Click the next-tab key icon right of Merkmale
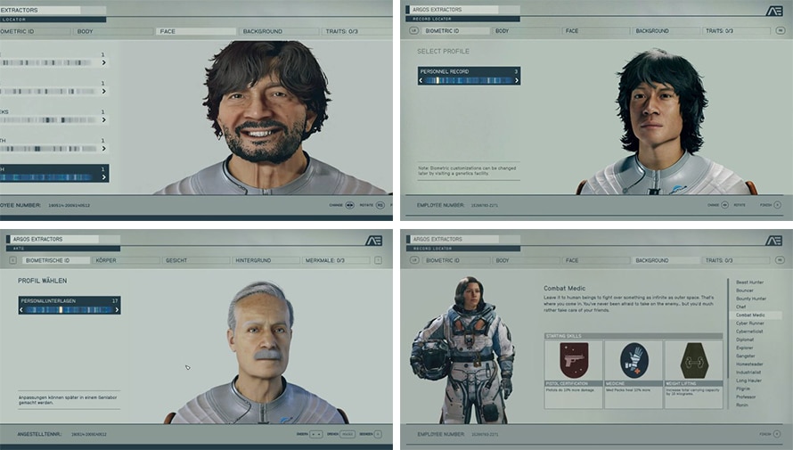Image resolution: width=793 pixels, height=450 pixels. coord(378,260)
